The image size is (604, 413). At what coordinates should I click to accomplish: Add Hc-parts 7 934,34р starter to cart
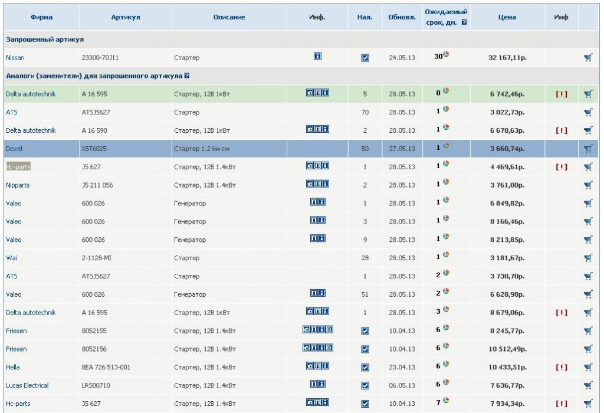[x=588, y=404]
